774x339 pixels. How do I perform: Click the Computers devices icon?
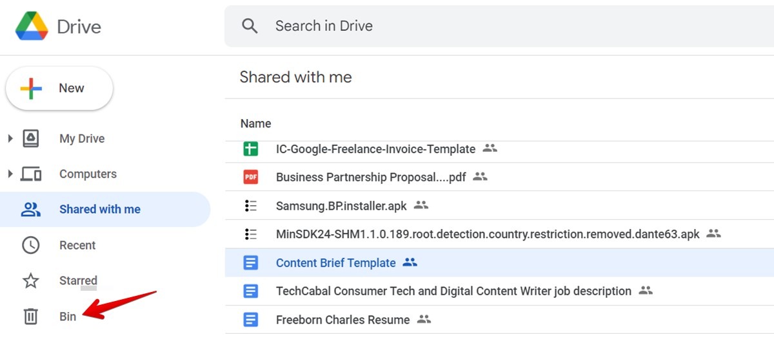[x=31, y=174]
